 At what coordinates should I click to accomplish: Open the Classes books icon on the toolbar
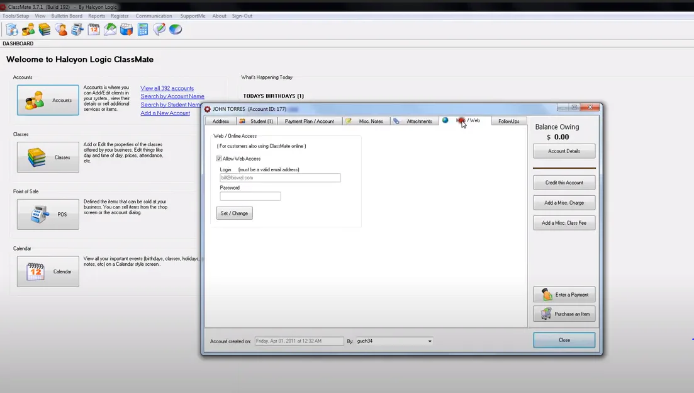point(44,29)
